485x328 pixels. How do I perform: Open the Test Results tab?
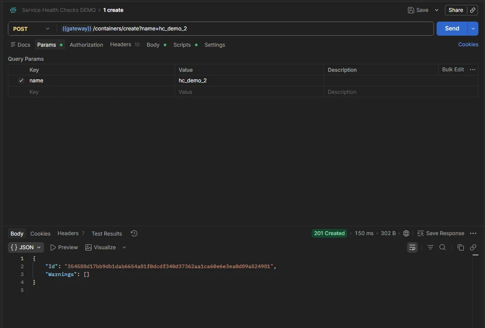point(107,234)
